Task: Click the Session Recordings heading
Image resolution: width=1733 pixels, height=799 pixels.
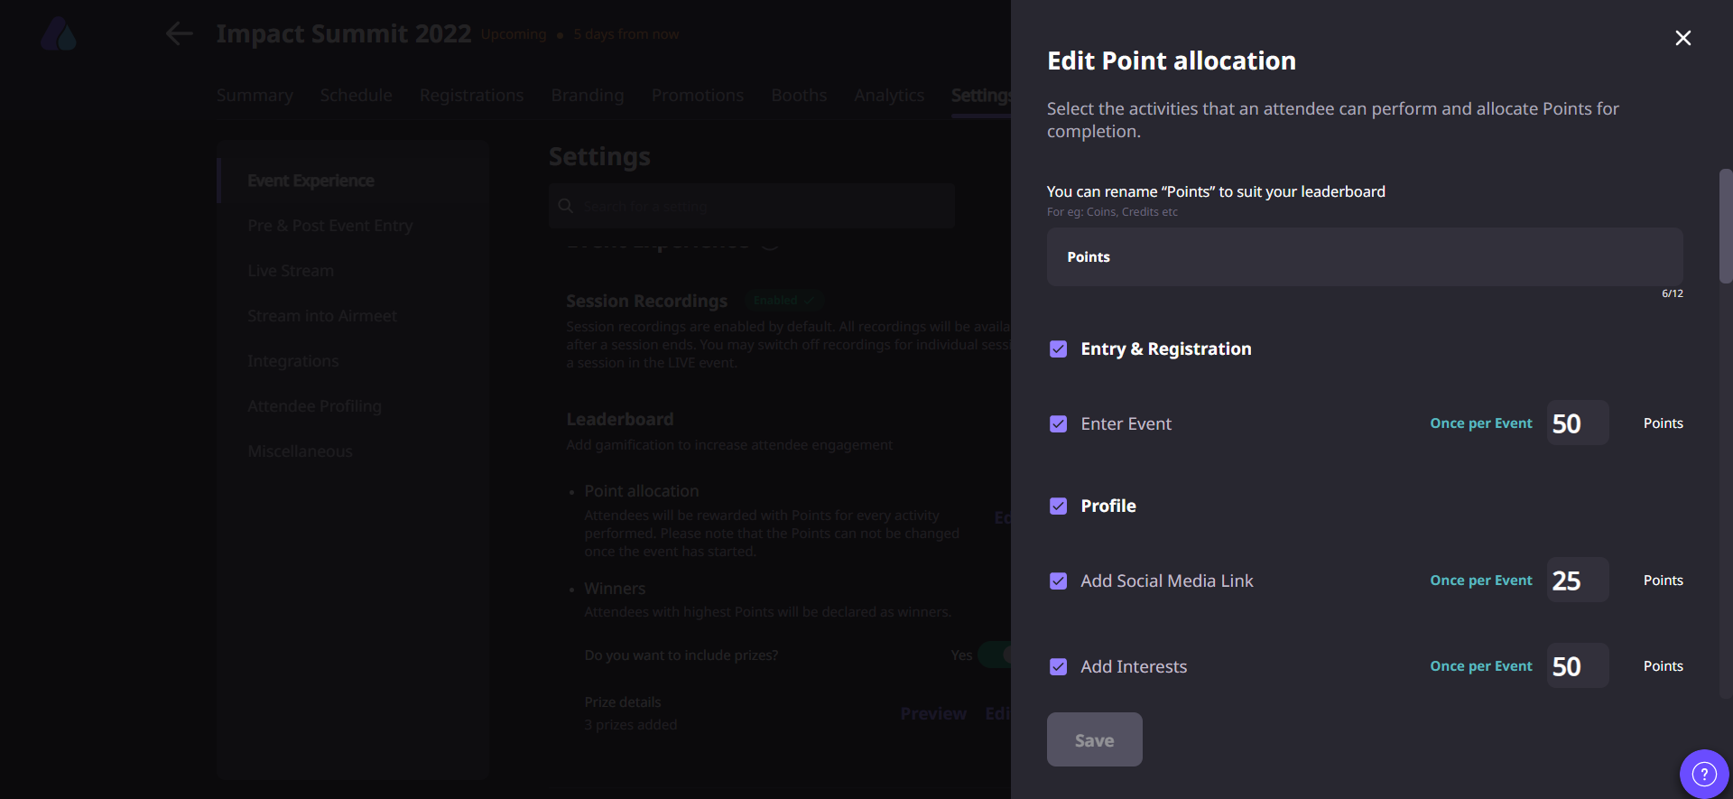Action: click(646, 302)
